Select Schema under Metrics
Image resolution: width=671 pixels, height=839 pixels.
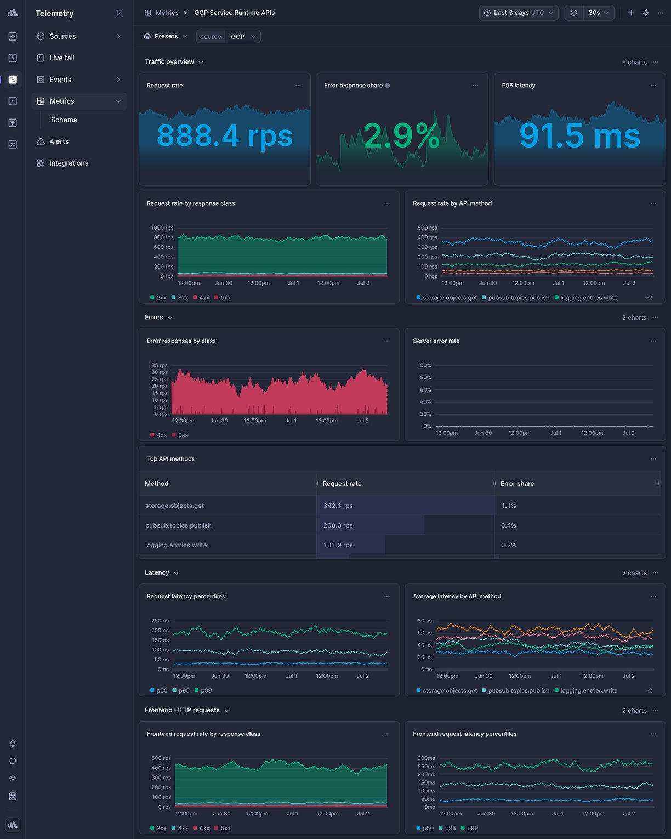click(x=64, y=120)
